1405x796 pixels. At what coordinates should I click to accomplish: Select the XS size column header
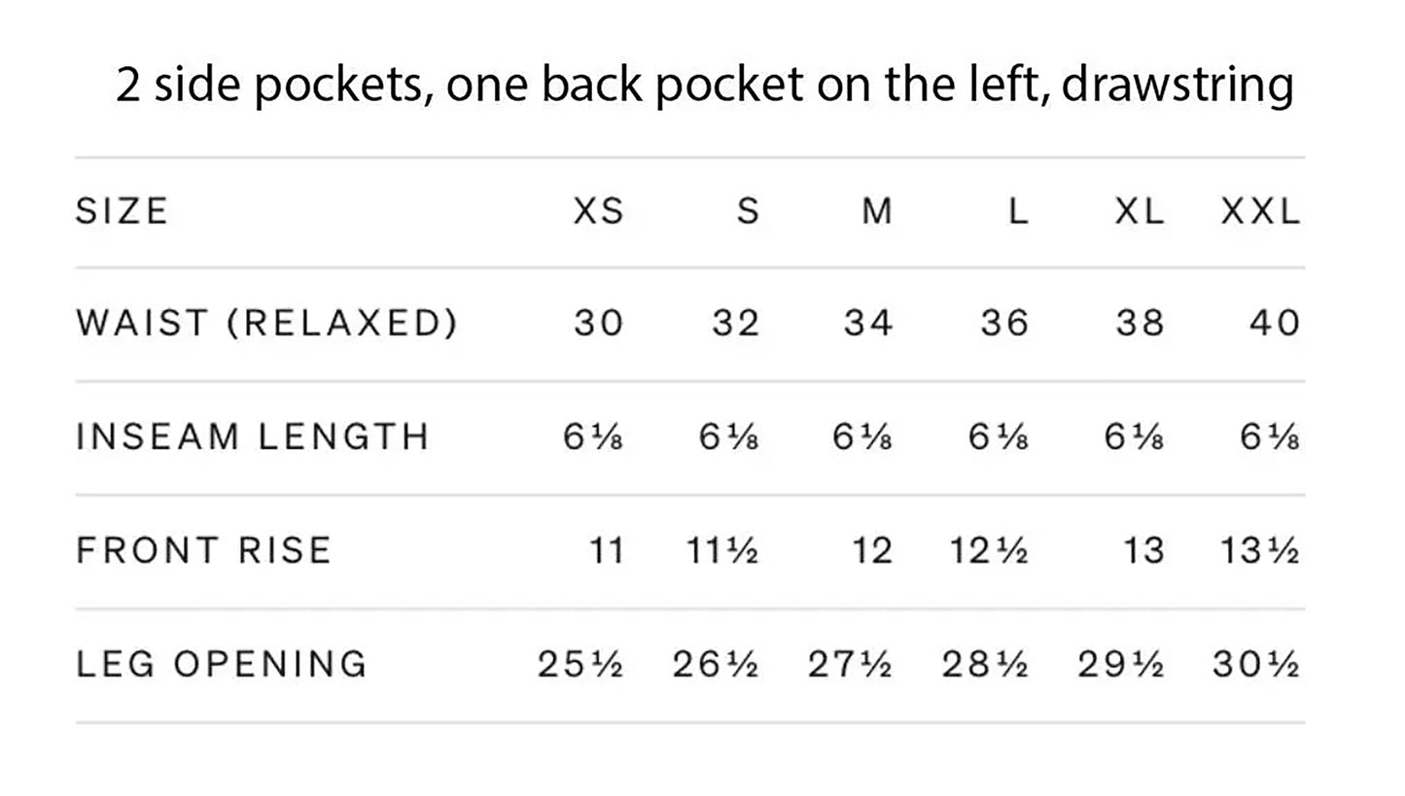598,211
